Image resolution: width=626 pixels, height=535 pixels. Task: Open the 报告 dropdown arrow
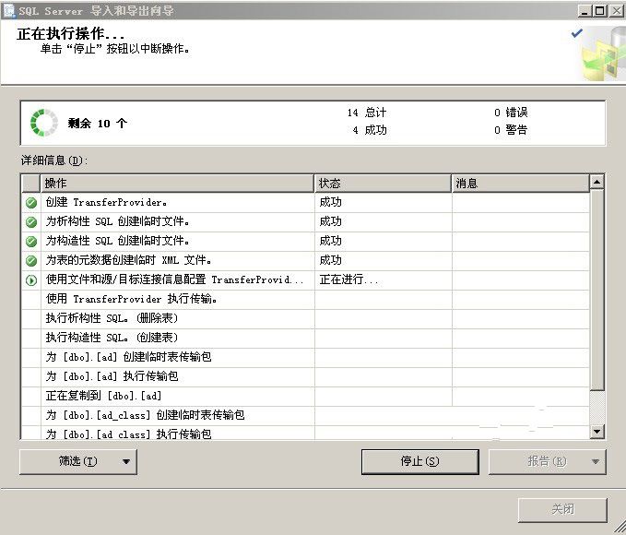pos(595,461)
